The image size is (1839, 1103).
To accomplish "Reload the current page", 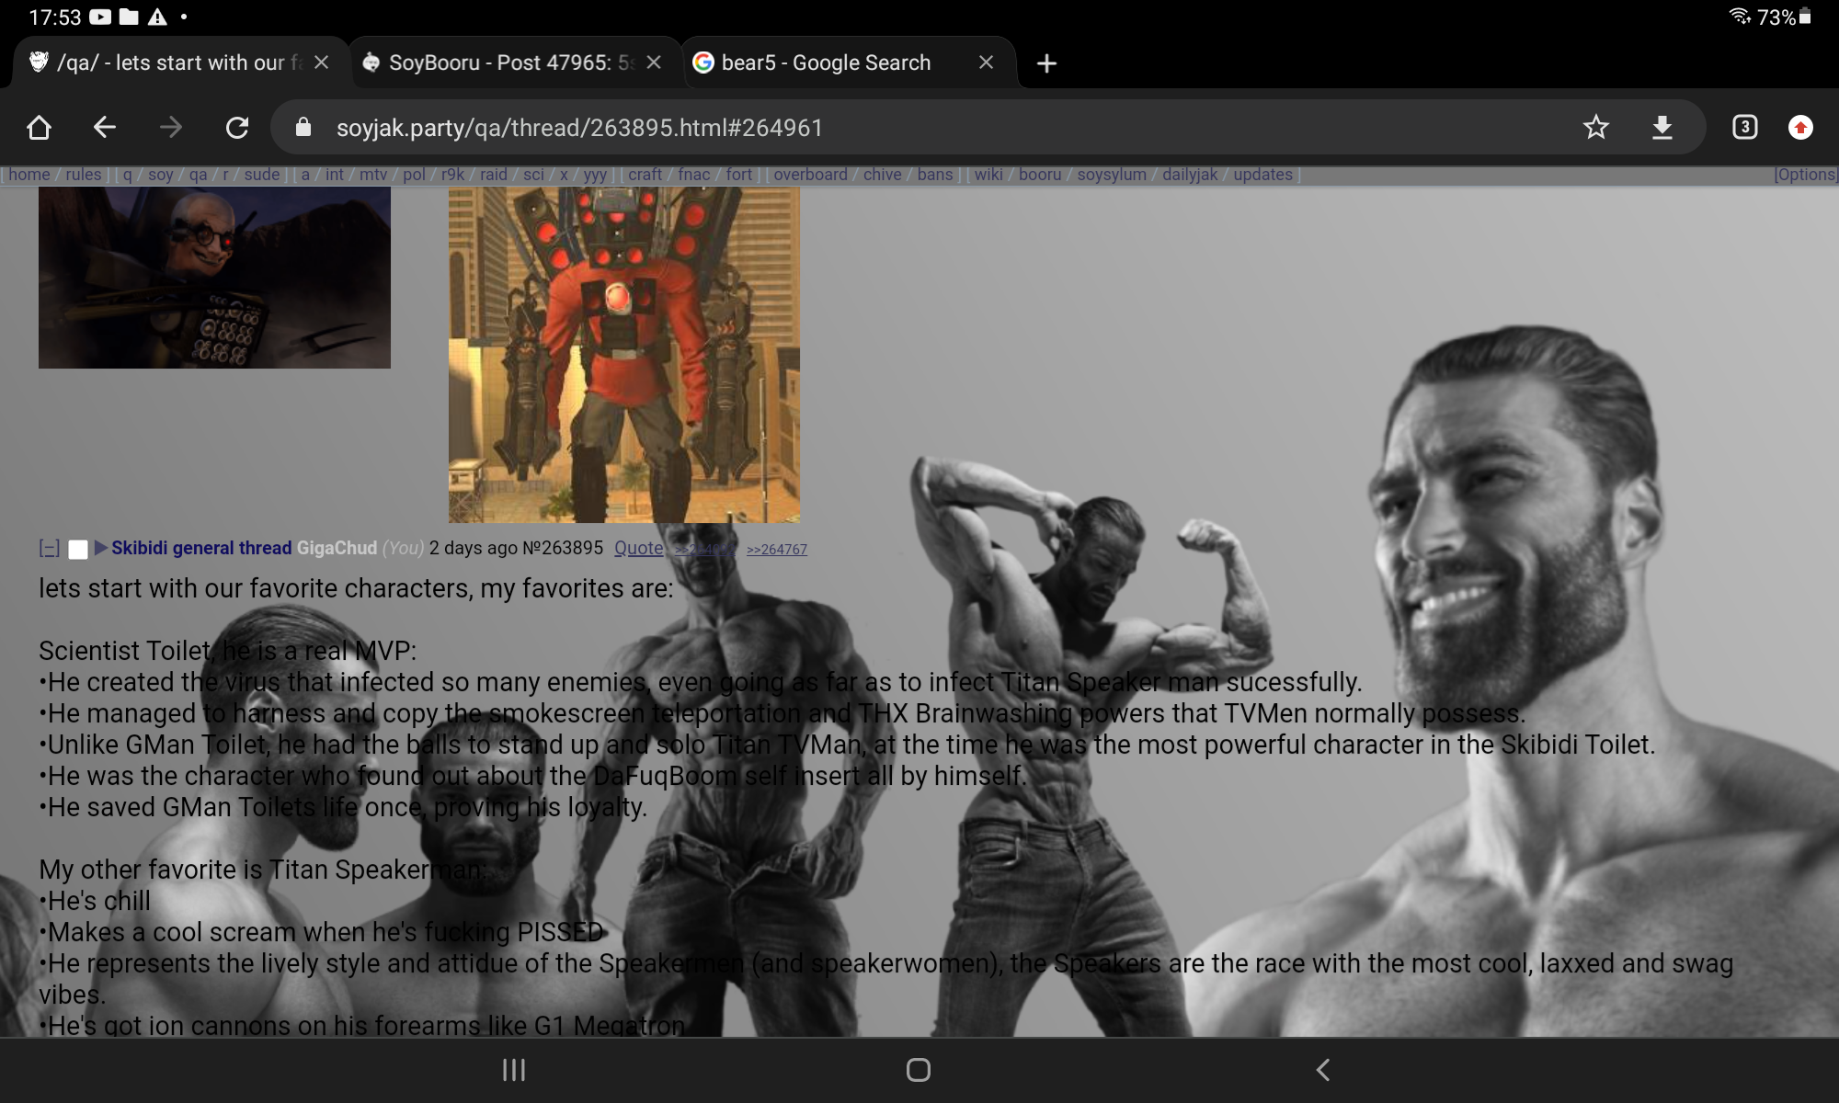I will [x=237, y=127].
